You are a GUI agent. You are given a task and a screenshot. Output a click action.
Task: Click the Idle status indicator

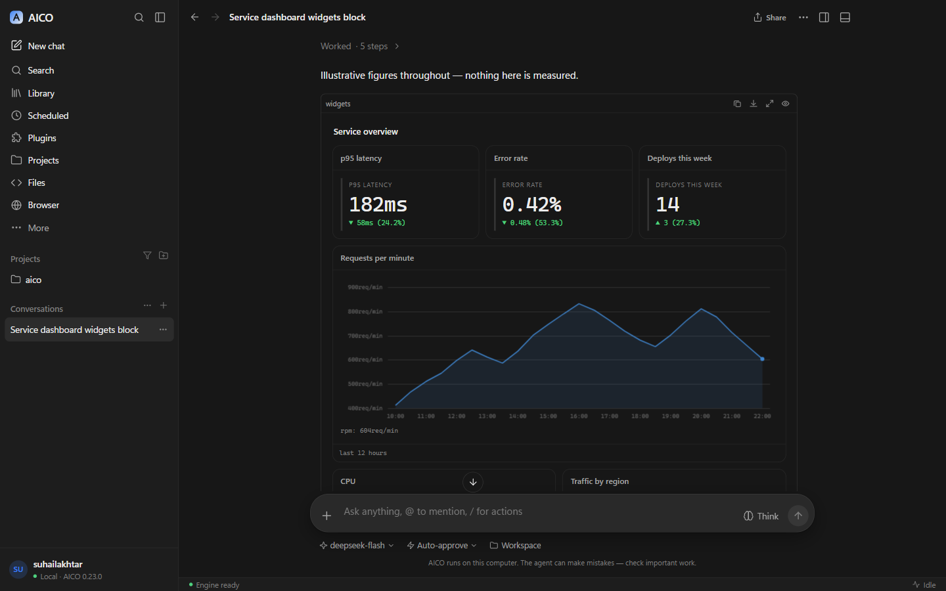click(x=924, y=585)
